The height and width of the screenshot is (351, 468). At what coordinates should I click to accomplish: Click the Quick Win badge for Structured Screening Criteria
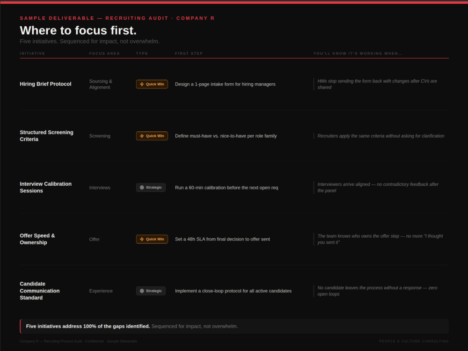pos(152,136)
